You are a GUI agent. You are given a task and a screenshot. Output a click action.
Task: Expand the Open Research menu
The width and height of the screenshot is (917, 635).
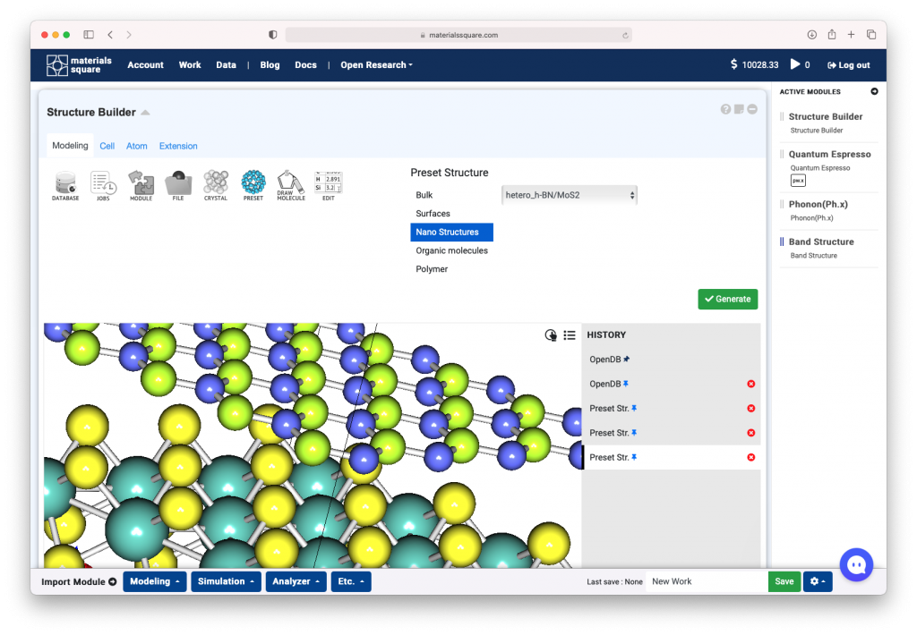[376, 65]
